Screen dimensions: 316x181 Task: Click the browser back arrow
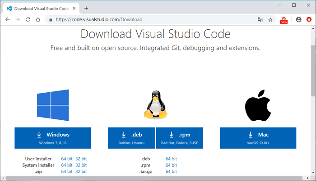(x=8, y=19)
